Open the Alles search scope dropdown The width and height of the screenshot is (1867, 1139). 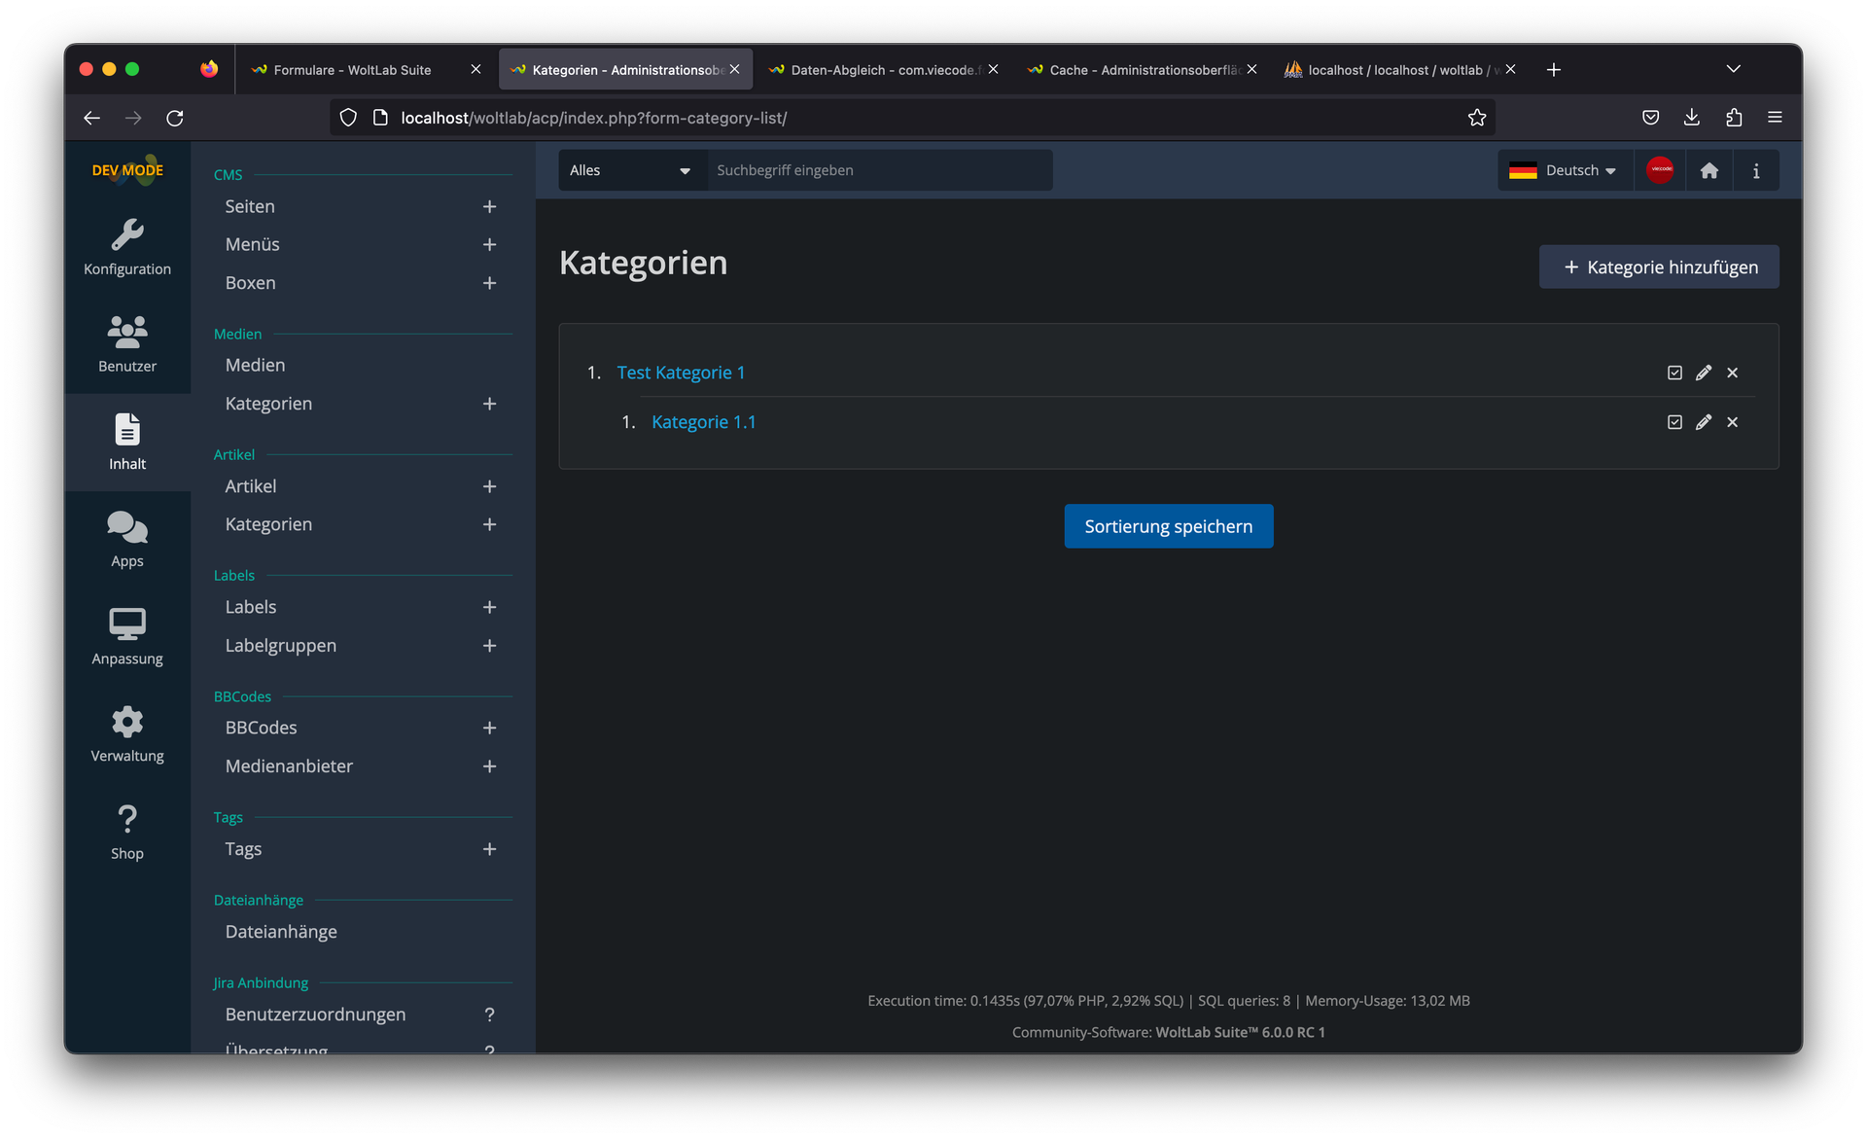pyautogui.click(x=630, y=170)
